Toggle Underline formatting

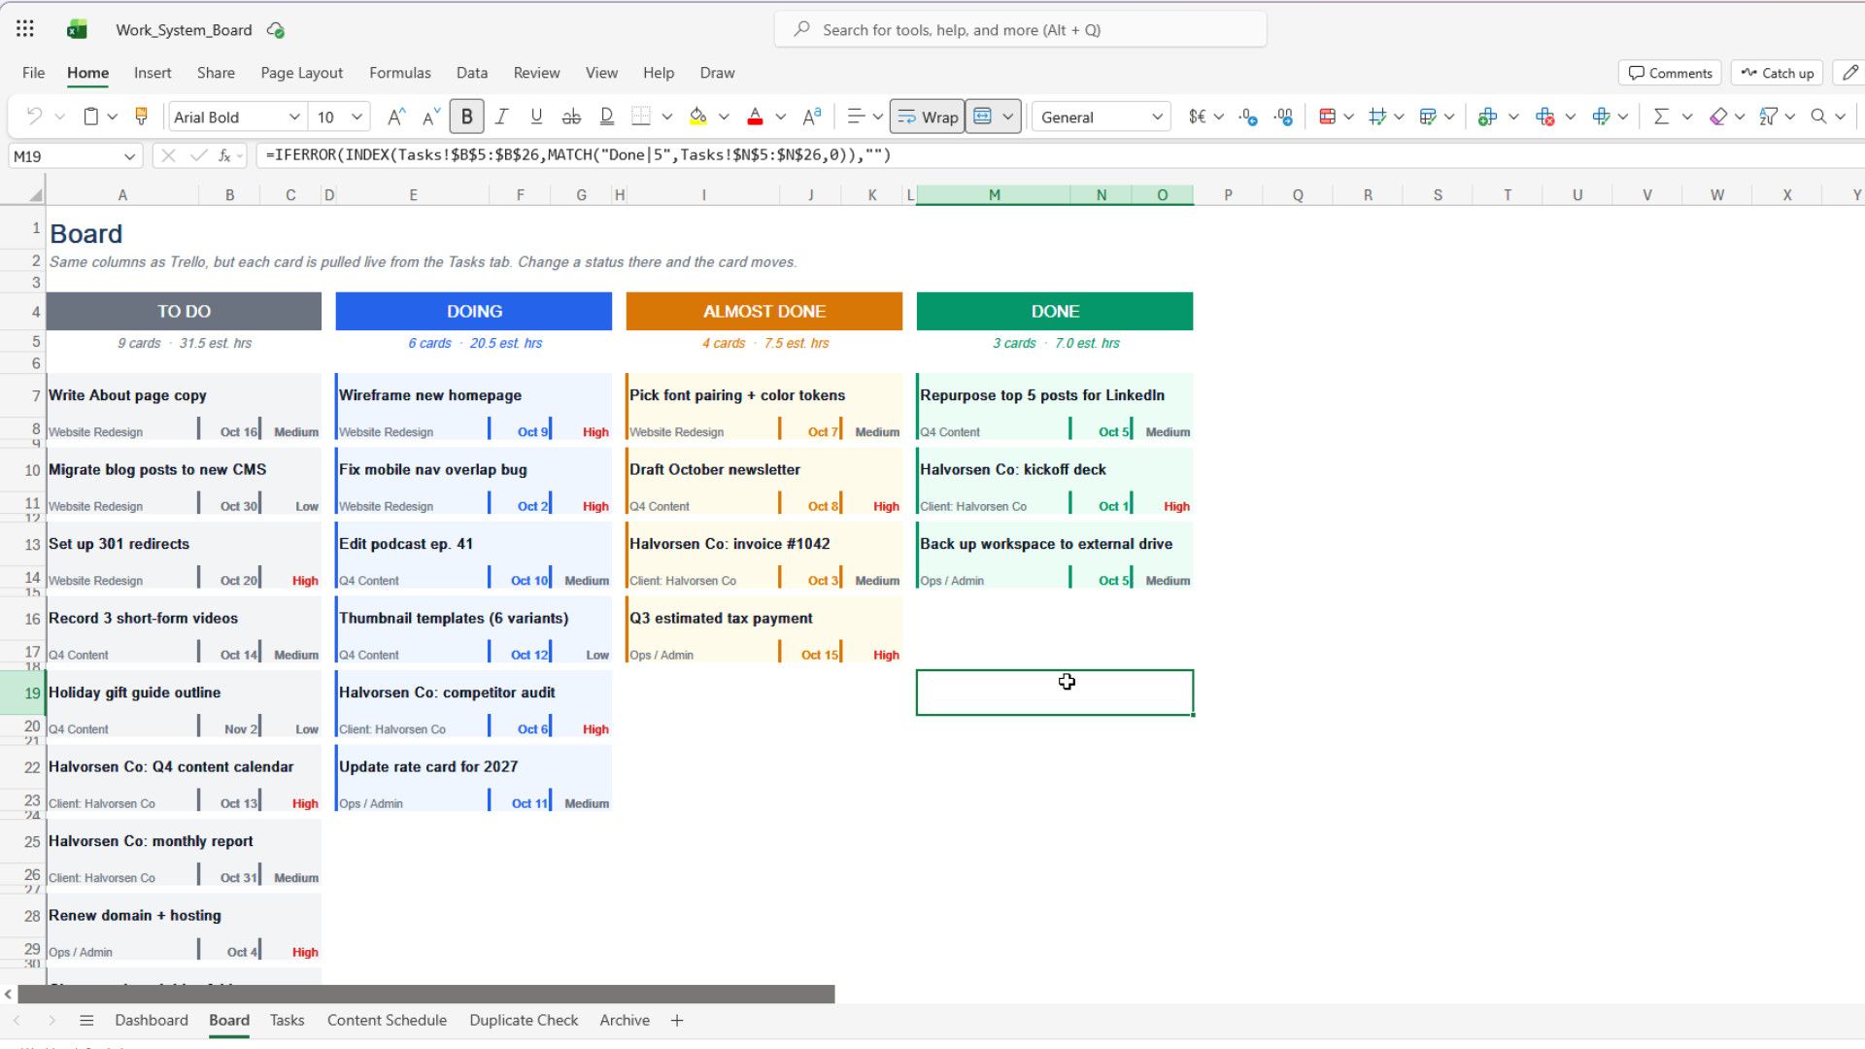coord(536,117)
